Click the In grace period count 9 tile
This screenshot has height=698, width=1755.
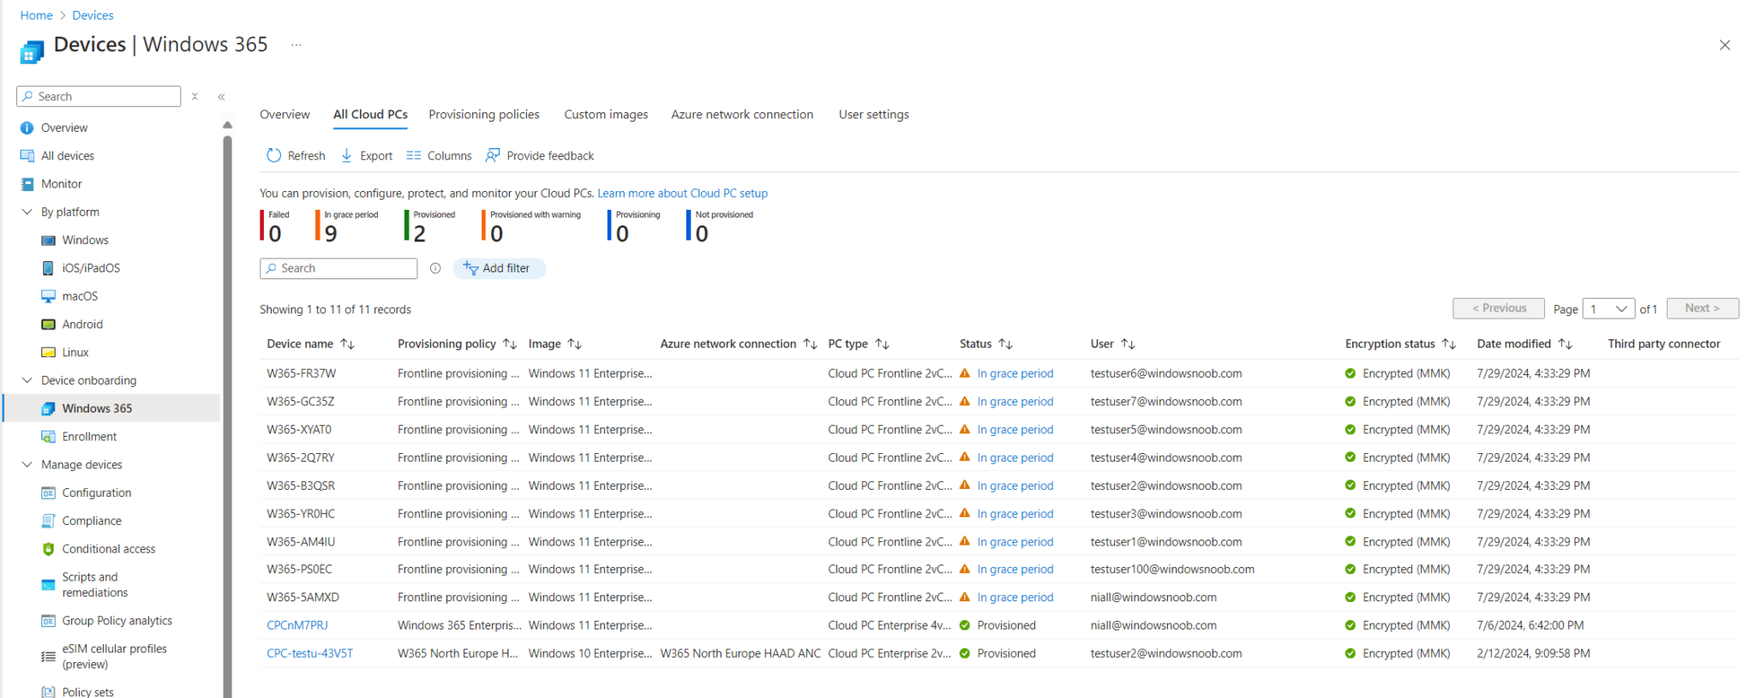346,226
